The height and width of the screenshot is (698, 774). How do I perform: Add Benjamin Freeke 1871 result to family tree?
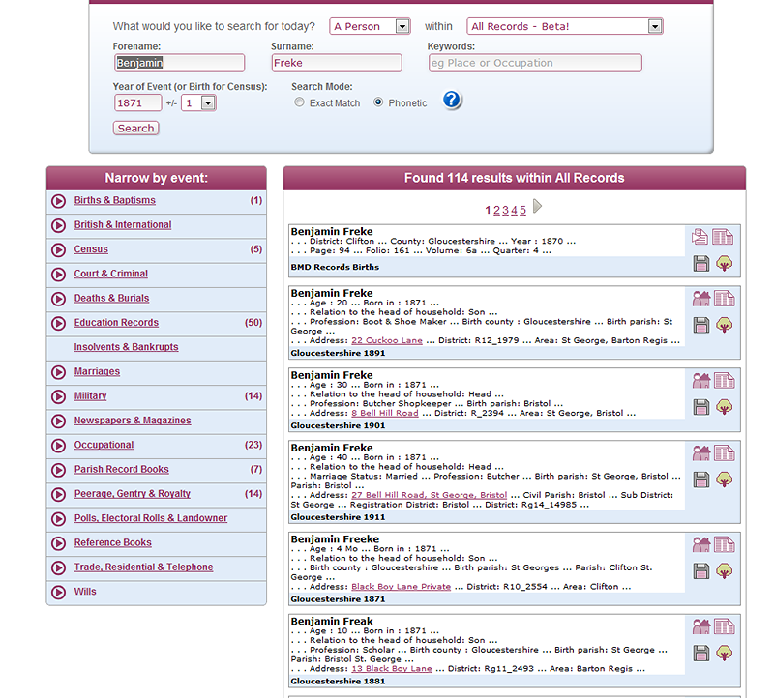coord(724,571)
